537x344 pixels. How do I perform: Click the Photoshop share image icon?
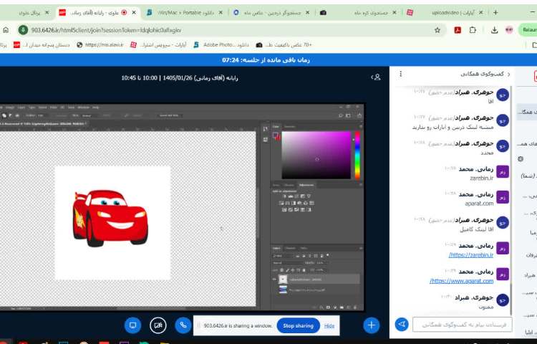pyautogui.click(x=359, y=115)
